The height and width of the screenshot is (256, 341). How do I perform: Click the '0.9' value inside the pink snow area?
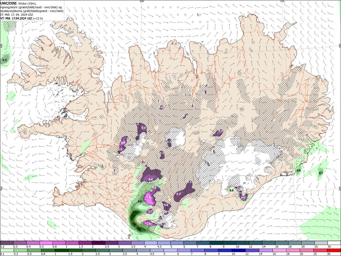(148, 198)
